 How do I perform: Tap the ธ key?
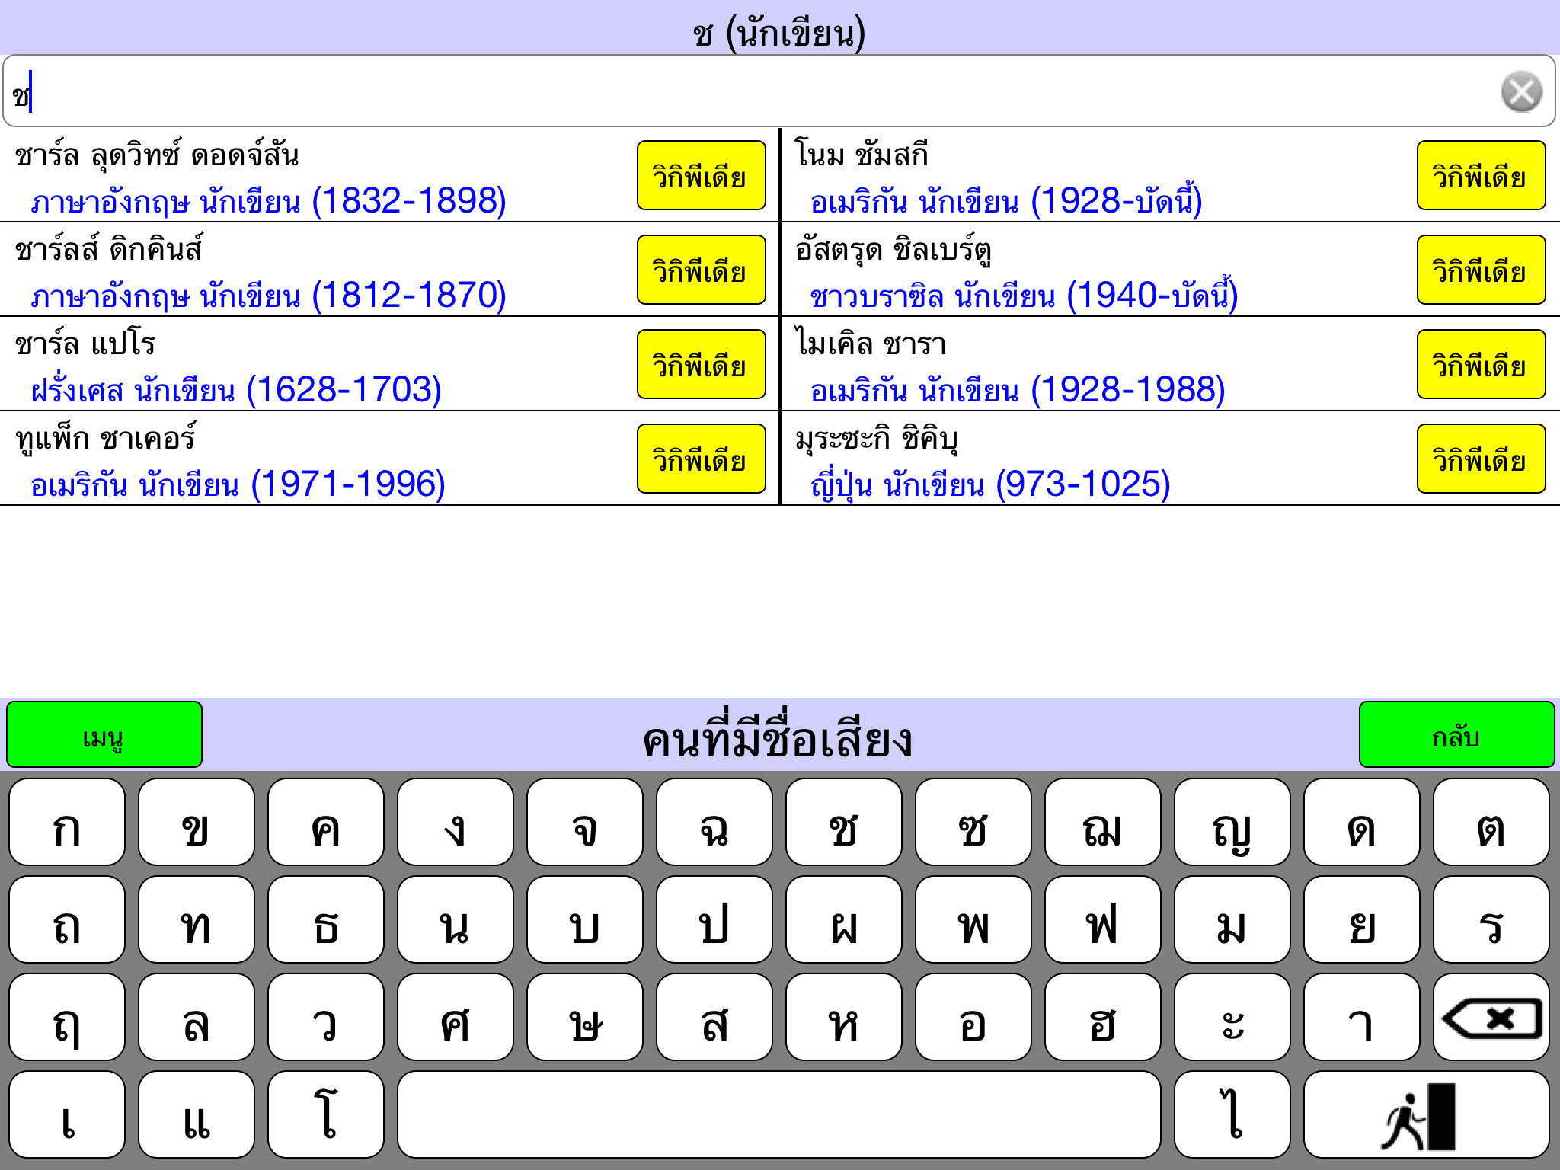click(x=326, y=919)
